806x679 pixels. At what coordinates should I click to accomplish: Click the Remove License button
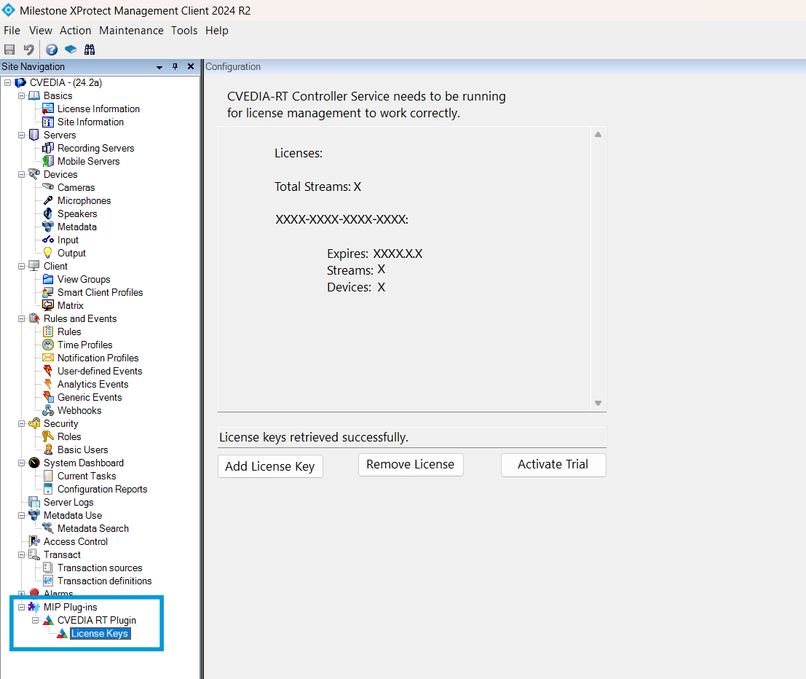tap(410, 465)
